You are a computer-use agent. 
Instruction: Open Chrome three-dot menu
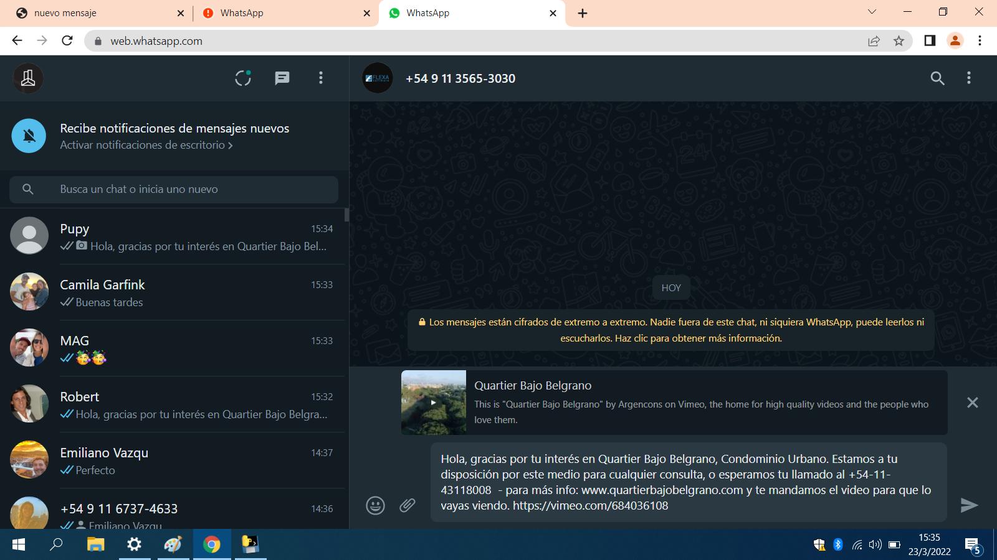980,40
